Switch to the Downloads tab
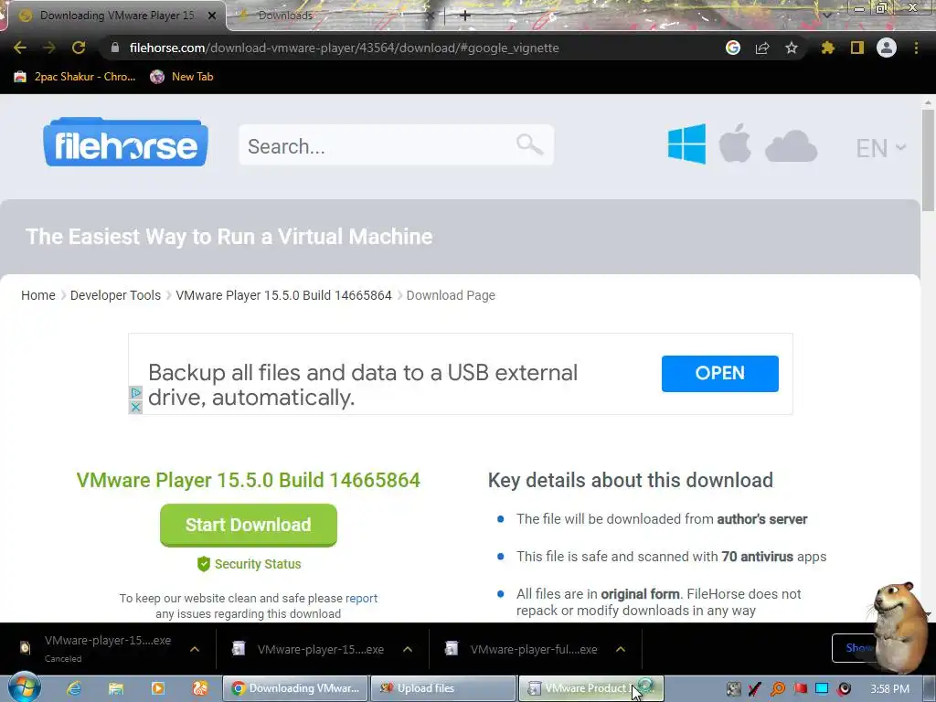 [x=335, y=15]
